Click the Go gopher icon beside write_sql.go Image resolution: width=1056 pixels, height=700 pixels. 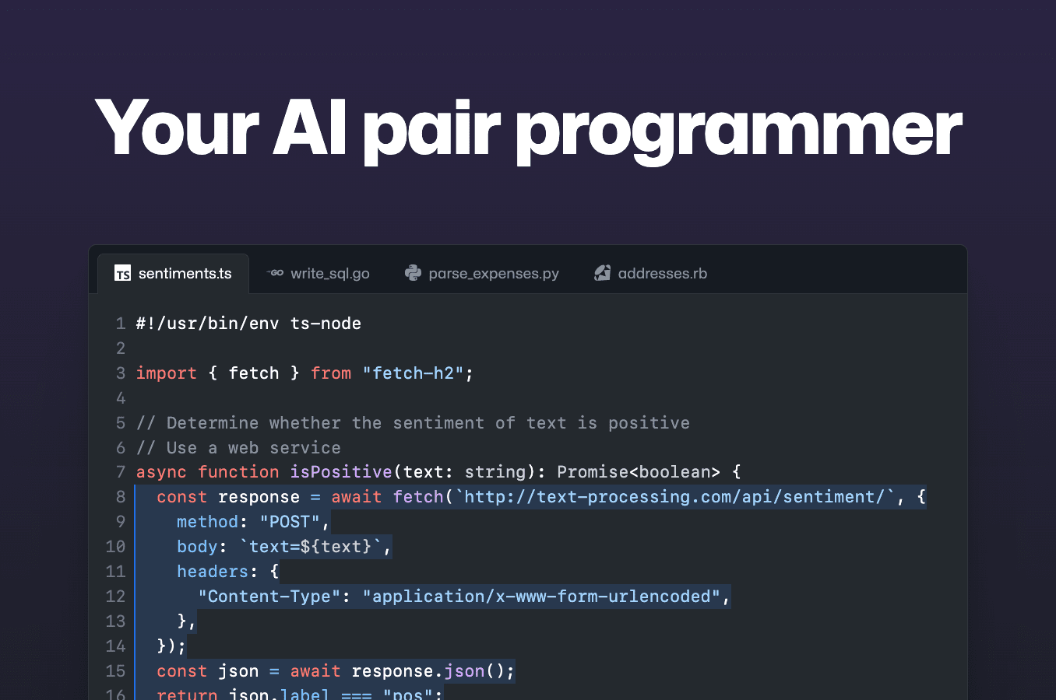point(275,273)
